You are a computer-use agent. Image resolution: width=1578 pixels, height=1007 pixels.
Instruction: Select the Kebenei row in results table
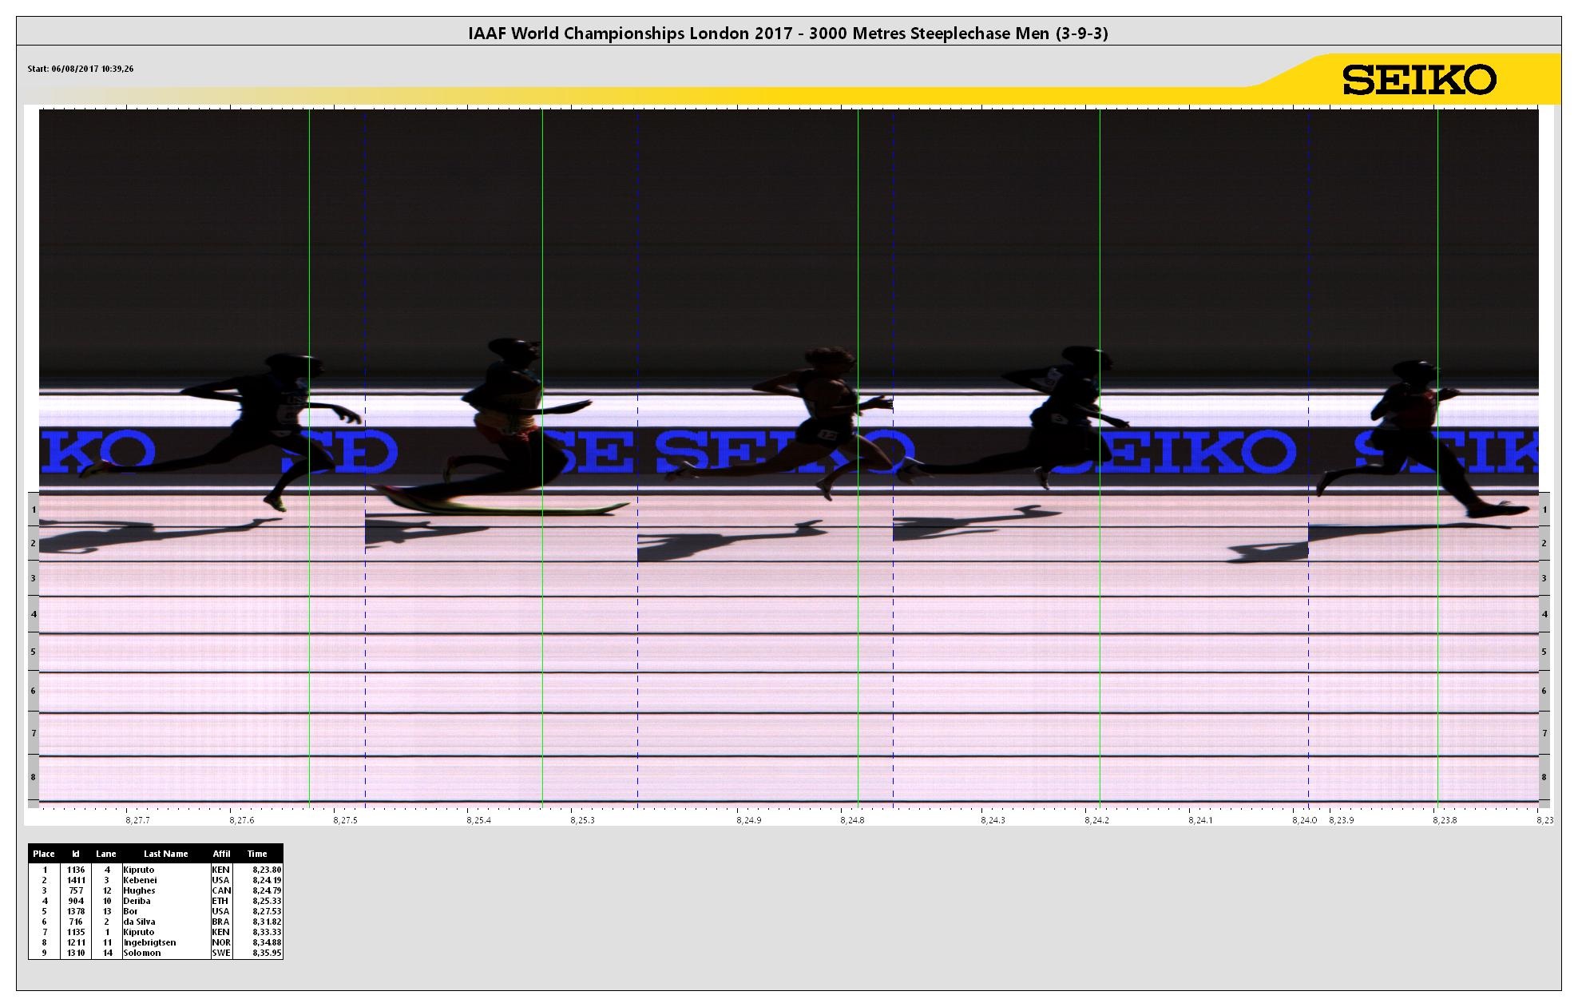[140, 880]
